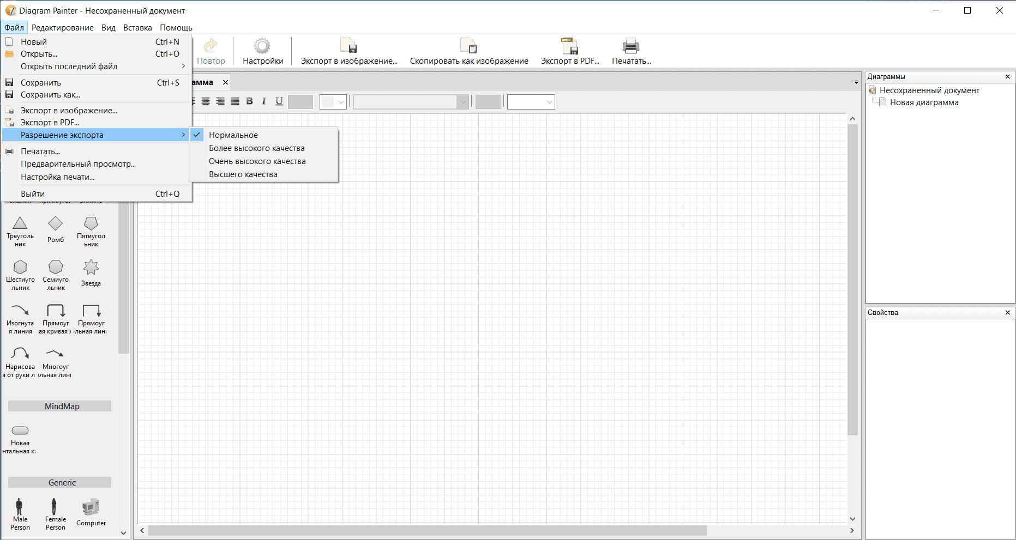Image resolution: width=1016 pixels, height=540 pixels.
Task: Choose Выйти in the File menu
Action: [x=96, y=194]
